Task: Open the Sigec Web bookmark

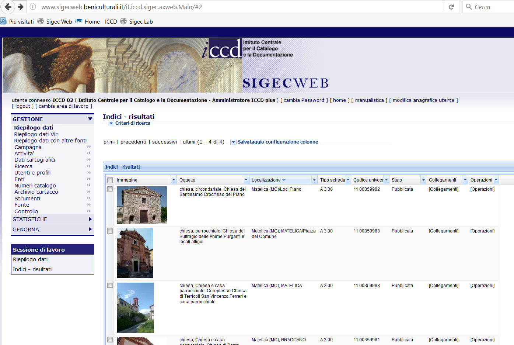Action: pyautogui.click(x=55, y=22)
